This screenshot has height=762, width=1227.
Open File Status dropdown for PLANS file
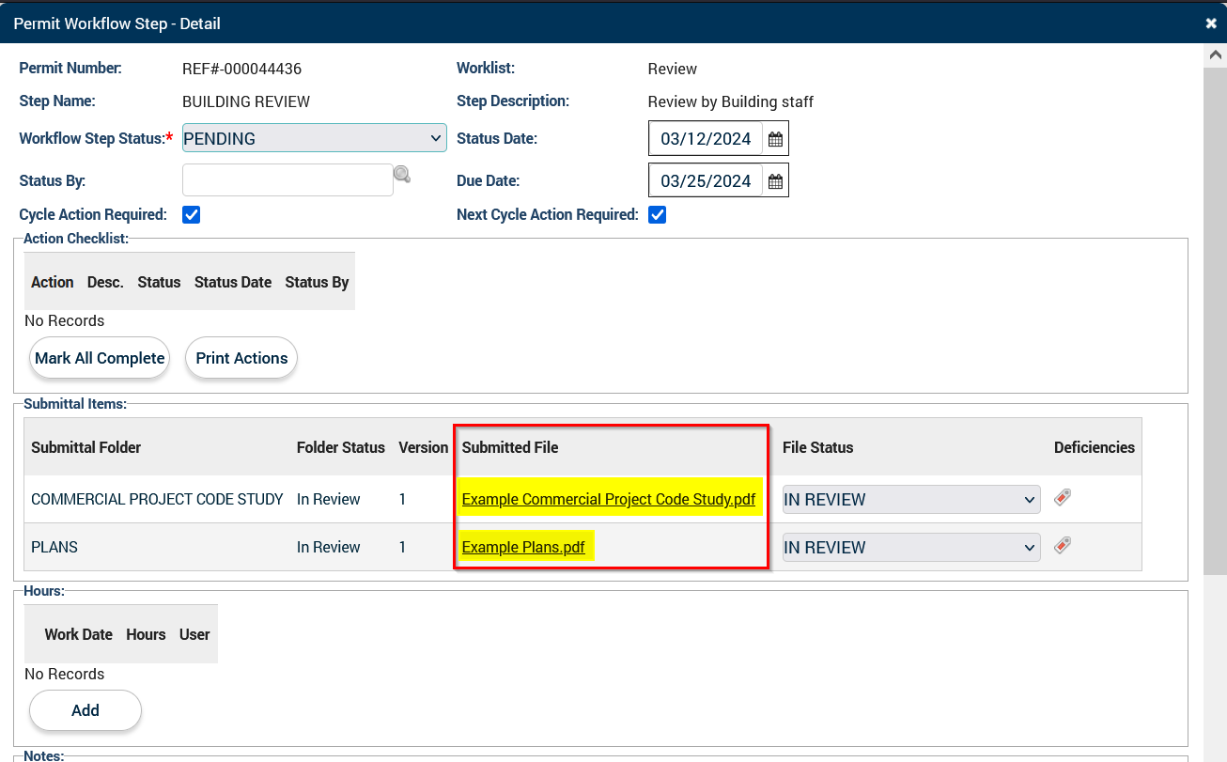tap(910, 548)
